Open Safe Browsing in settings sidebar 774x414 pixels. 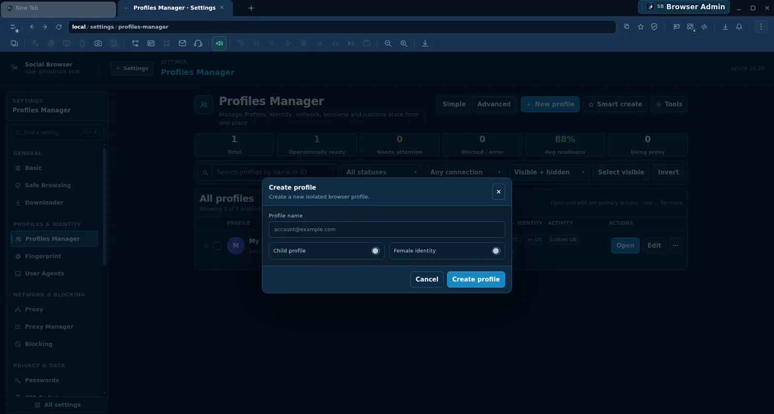[54, 186]
